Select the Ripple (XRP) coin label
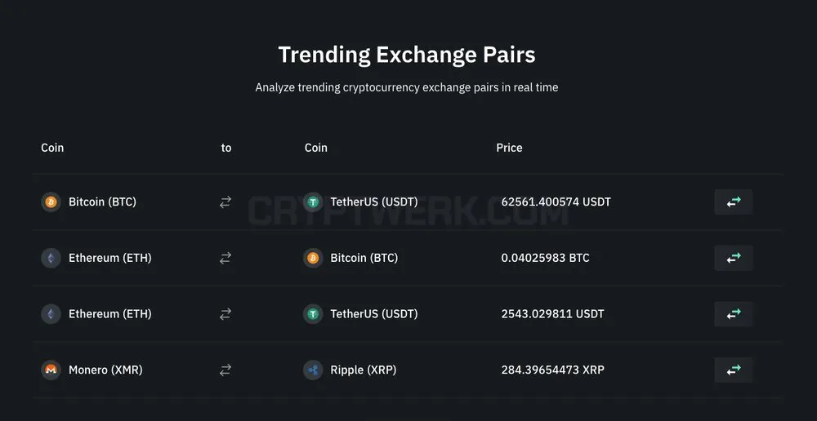Screen dimensions: 817x421 [364, 370]
